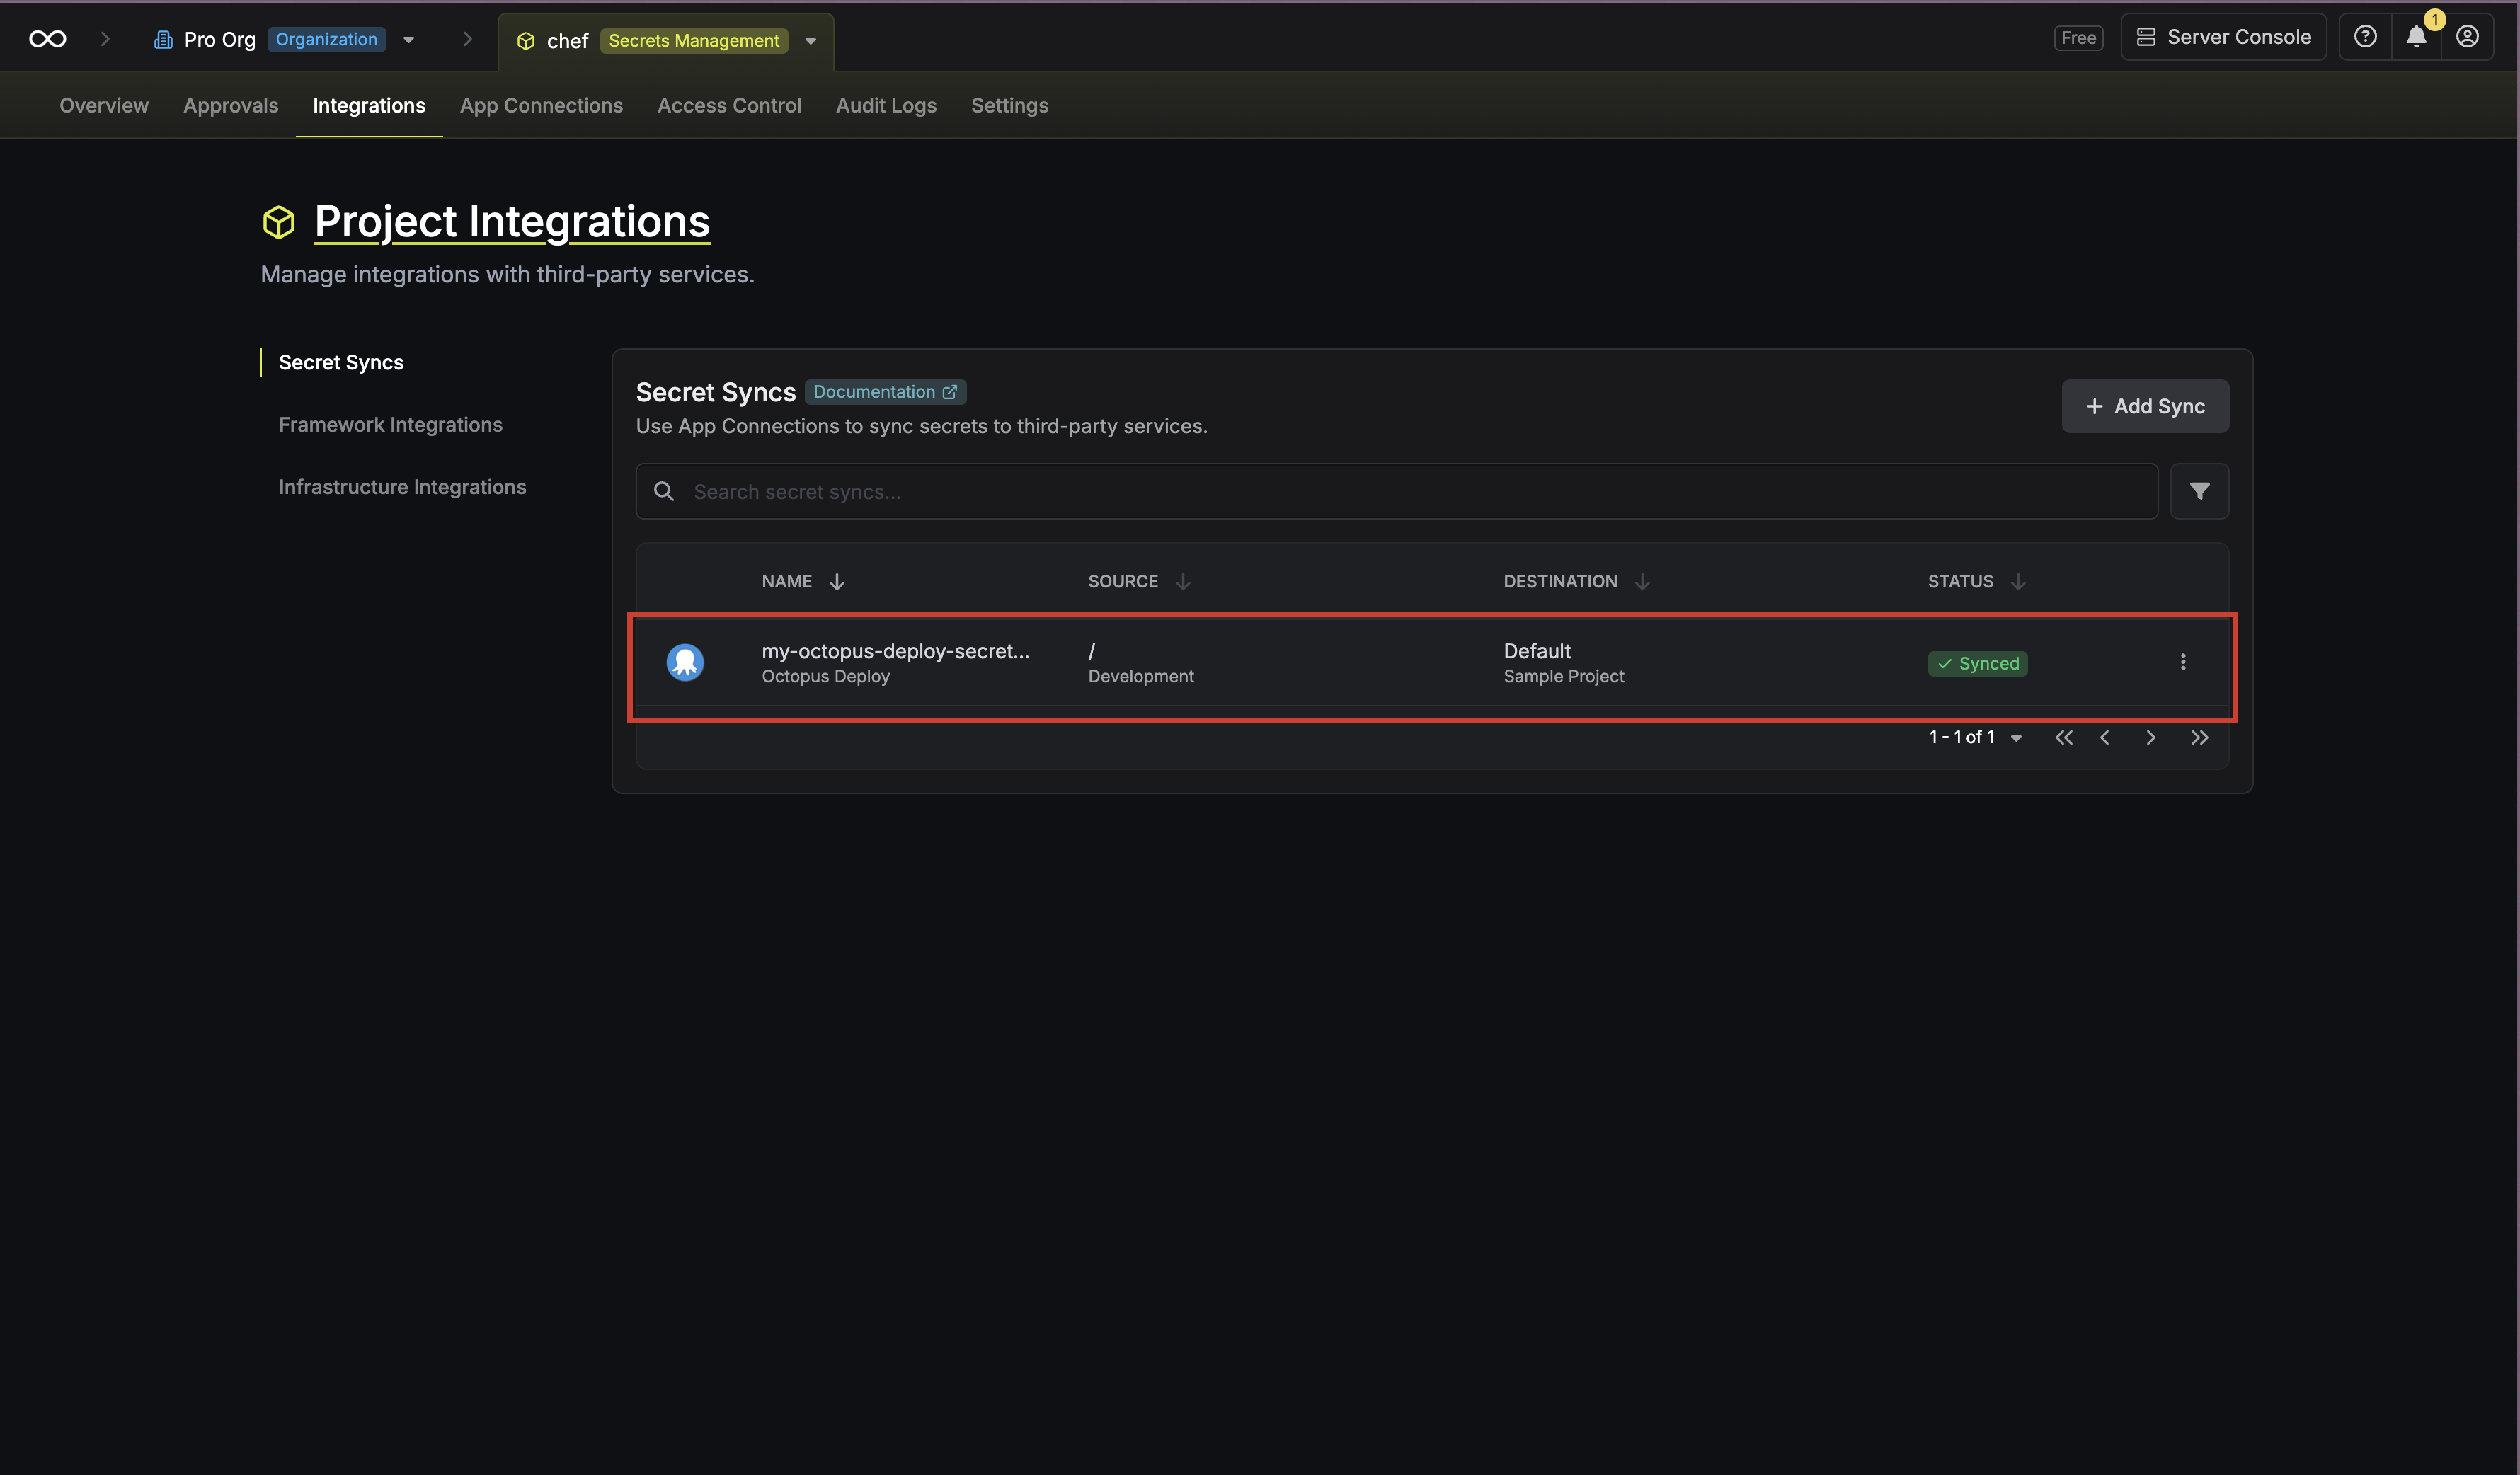Expand the chef project dropdown

tap(811, 41)
